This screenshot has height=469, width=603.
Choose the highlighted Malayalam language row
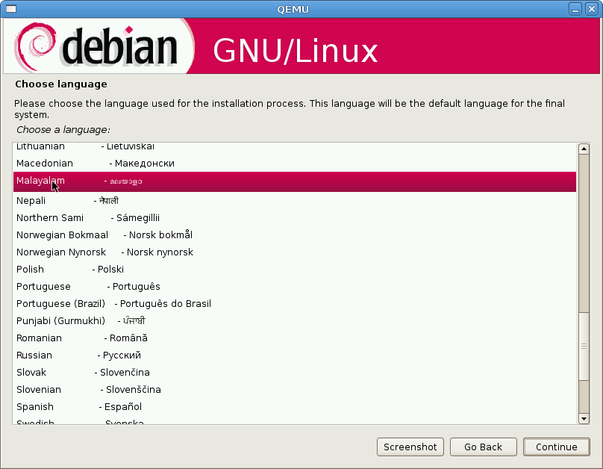tap(295, 181)
